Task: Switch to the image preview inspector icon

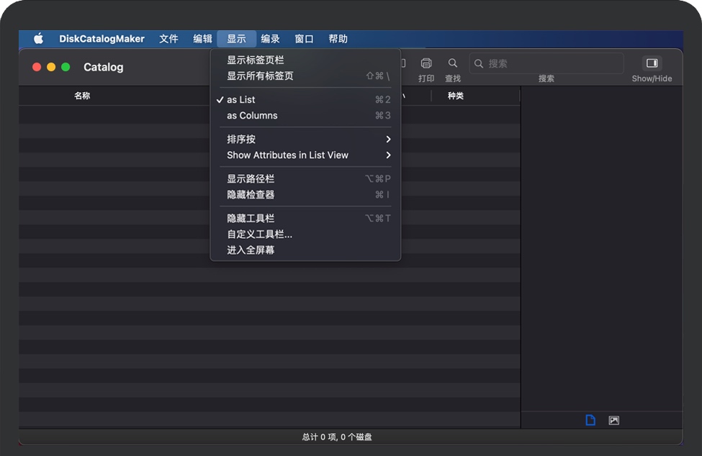Action: pos(613,420)
